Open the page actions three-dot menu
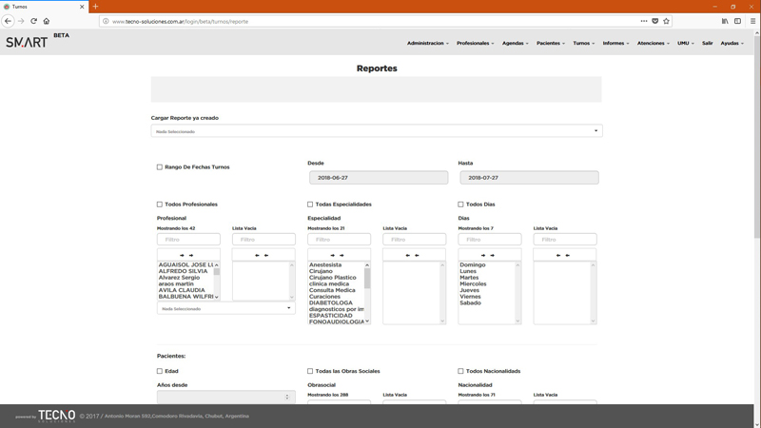The height and width of the screenshot is (428, 761). (644, 21)
